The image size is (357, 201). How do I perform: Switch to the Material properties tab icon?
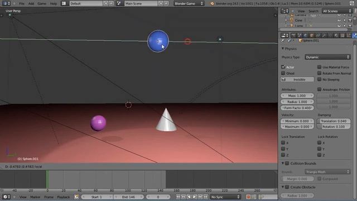click(x=336, y=35)
